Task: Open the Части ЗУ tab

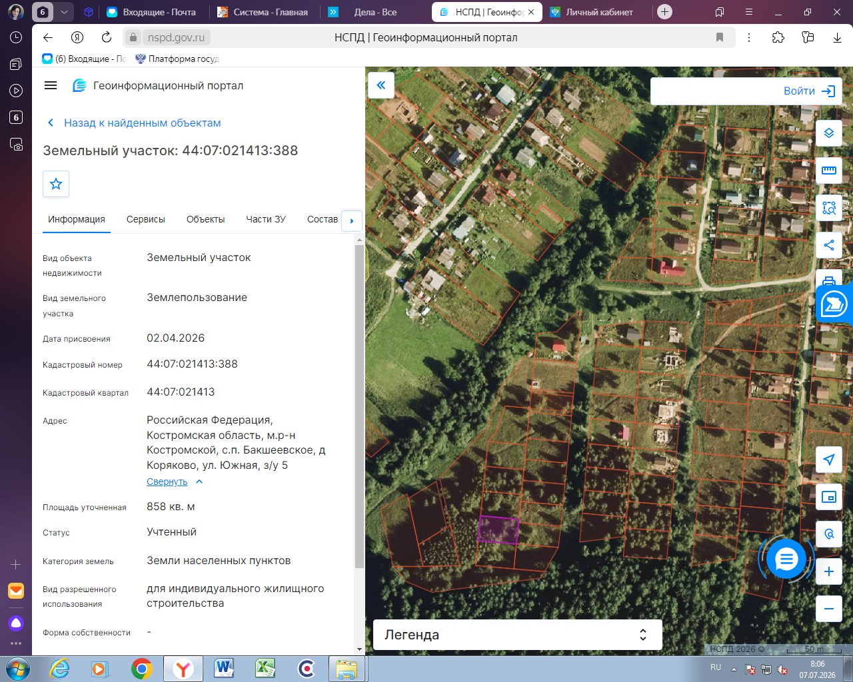Action: click(x=266, y=219)
